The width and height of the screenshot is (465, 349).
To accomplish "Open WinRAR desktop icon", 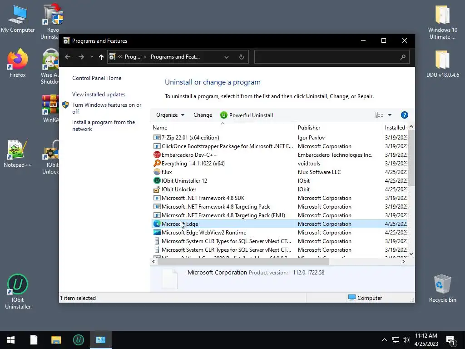I will click(x=51, y=108).
